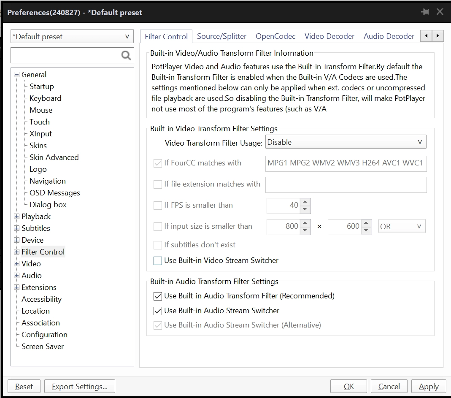Click the Apply button
This screenshot has width=451, height=398.
point(429,386)
